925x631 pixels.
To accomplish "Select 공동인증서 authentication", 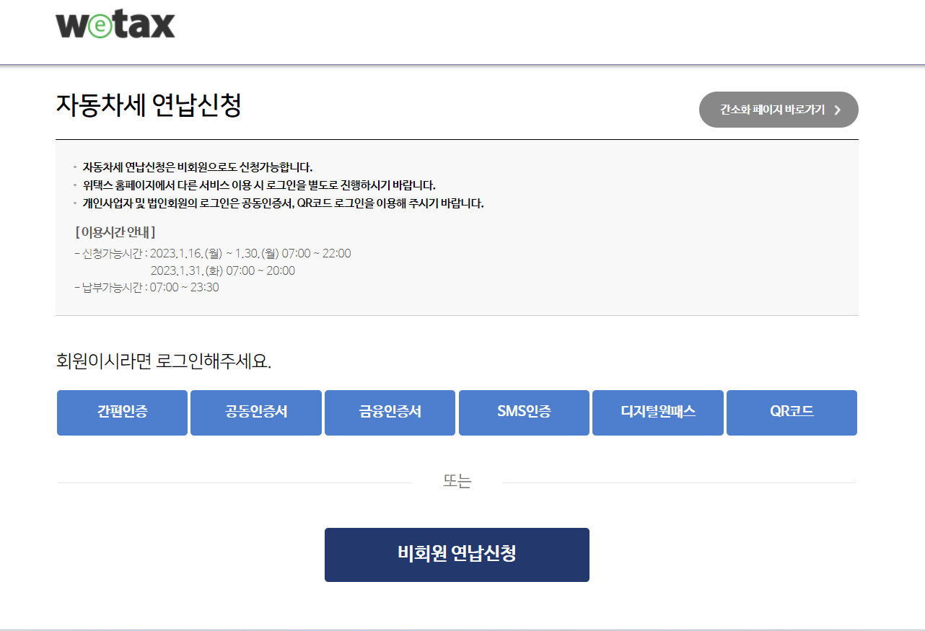I will pos(255,412).
